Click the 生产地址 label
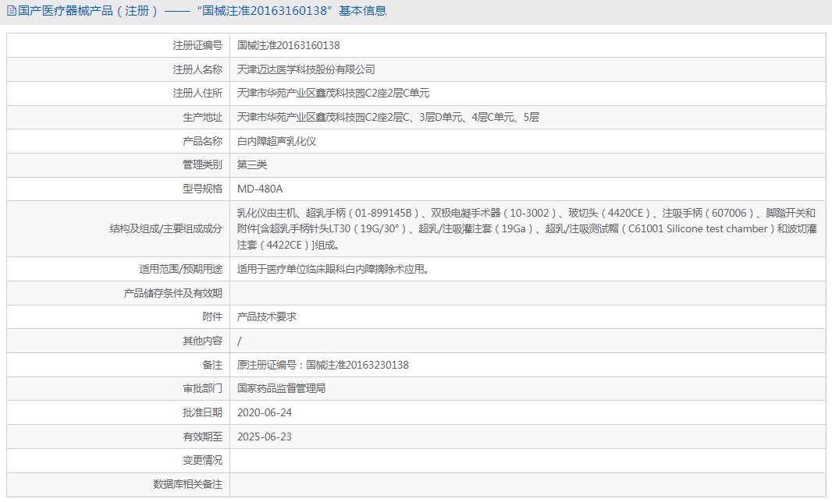The image size is (832, 502). pyautogui.click(x=203, y=117)
